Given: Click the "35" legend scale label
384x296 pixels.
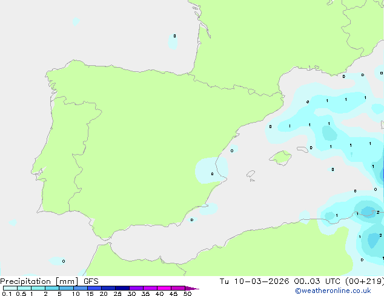Looking at the screenshot, I should click(145, 294).
